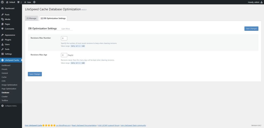Image resolution: width=264 pixels, height=128 pixels.
Task: Click the Default site name
Action: click(x=12, y=2)
